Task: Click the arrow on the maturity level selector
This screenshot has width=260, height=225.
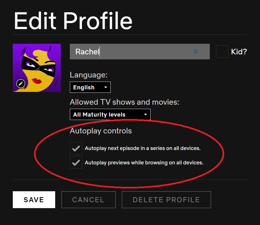Action: coord(146,115)
